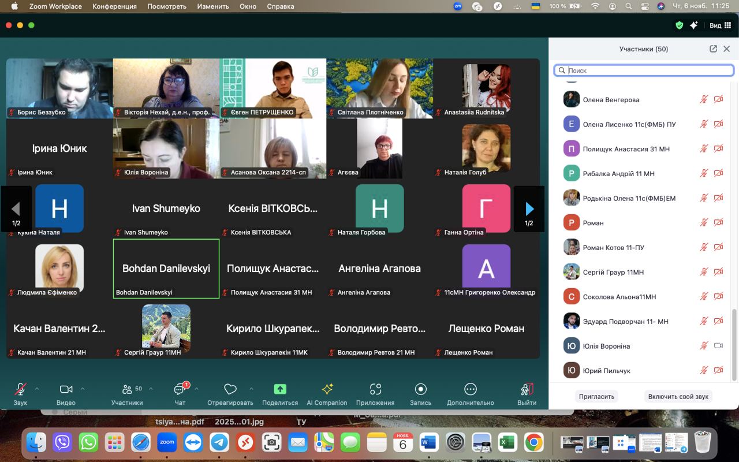This screenshot has height=462, width=739.
Task: Expand video options arrow next to Видео
Action: coord(83,389)
